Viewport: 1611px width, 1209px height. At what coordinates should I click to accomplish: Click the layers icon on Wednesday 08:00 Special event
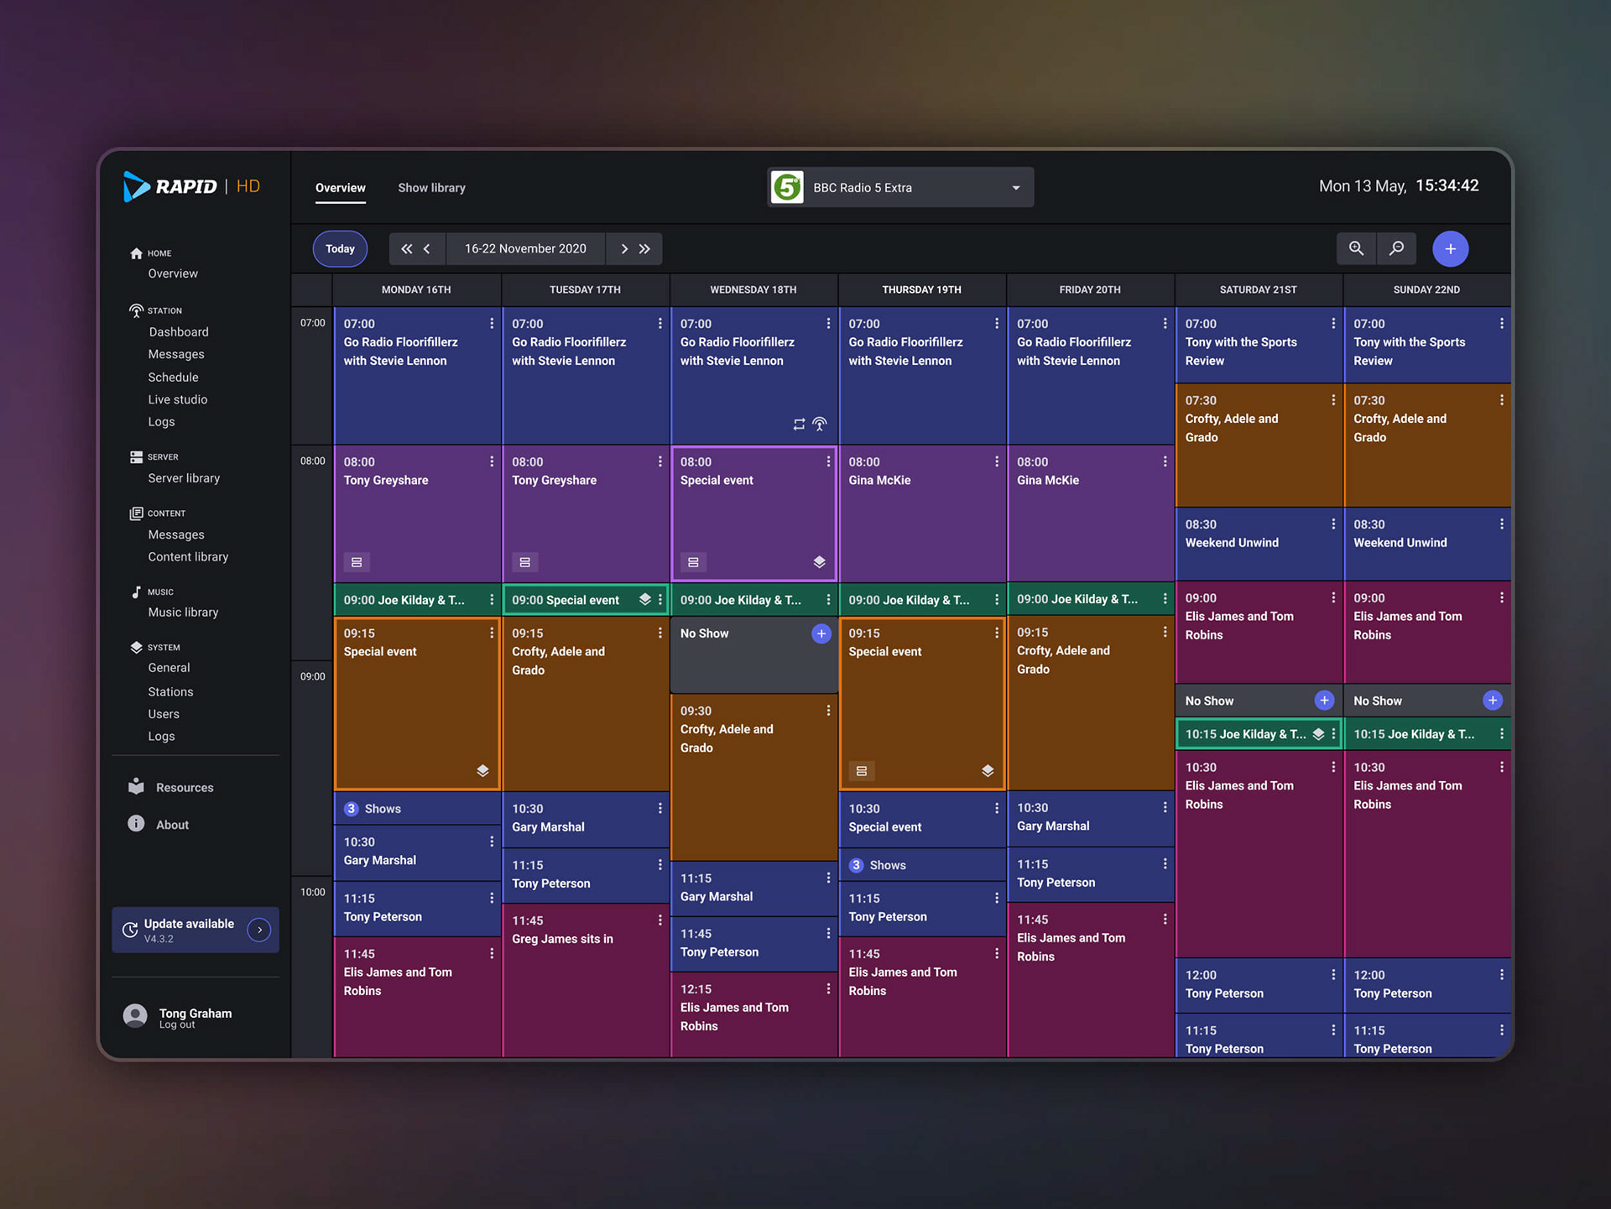coord(820,562)
